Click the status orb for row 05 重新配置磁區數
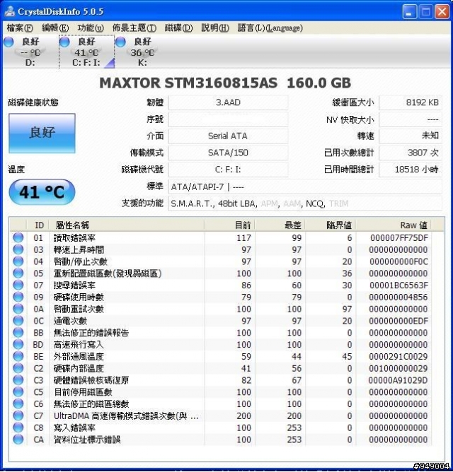Screen dimensions: 453x472 click(x=18, y=273)
